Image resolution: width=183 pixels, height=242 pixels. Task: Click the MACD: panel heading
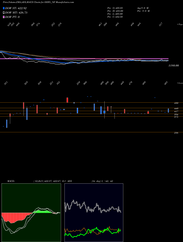tap(11, 181)
